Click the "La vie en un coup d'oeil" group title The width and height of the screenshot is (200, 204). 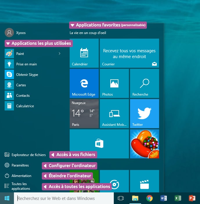click(88, 33)
